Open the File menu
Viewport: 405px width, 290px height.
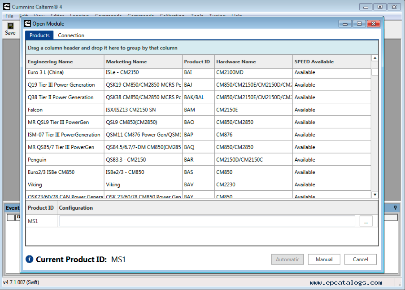(9, 16)
